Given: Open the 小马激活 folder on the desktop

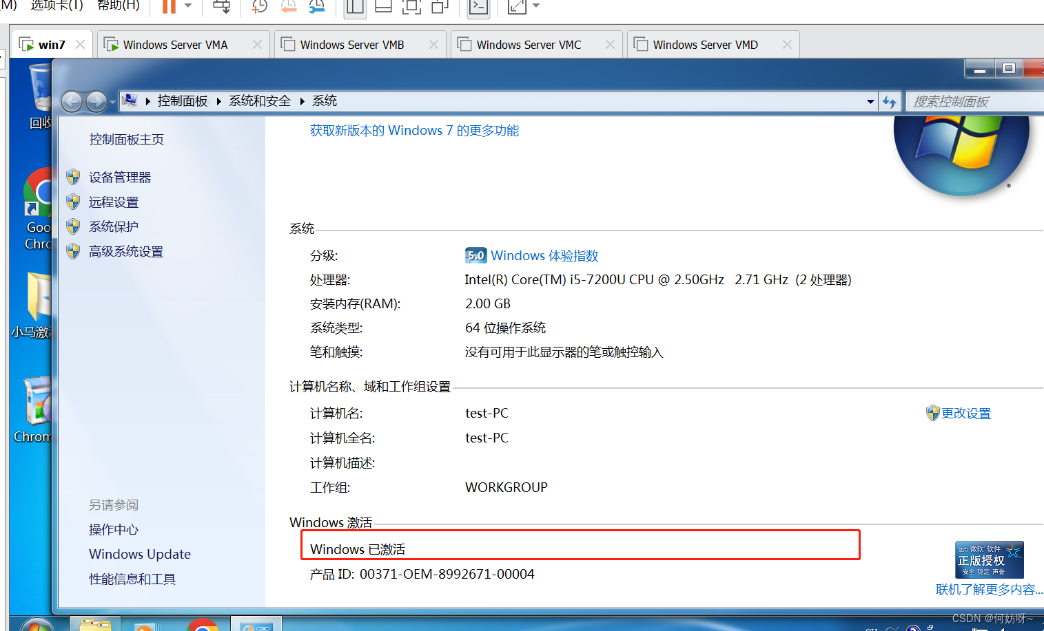Looking at the screenshot, I should (32, 306).
